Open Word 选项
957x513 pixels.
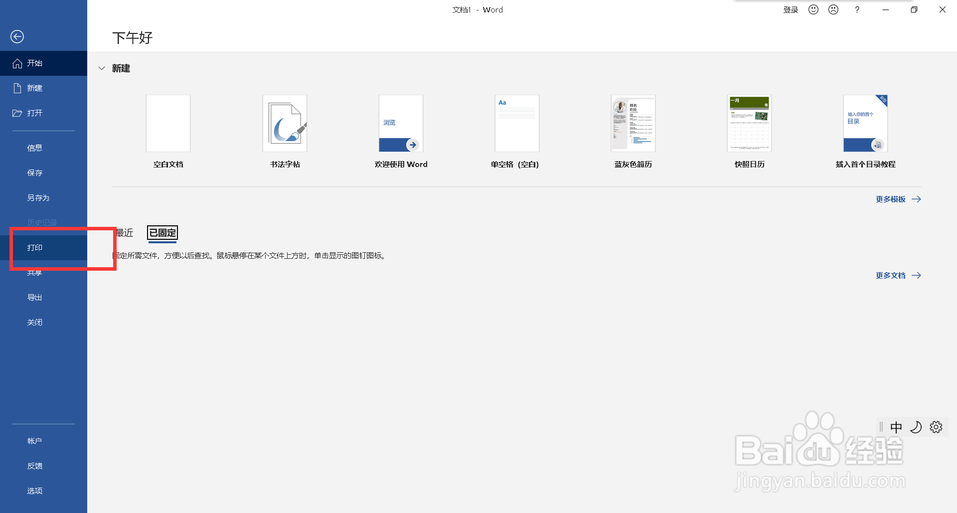tap(43, 491)
